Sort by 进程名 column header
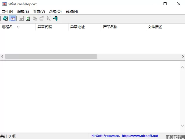This screenshot has width=185, height=139. coord(18,27)
